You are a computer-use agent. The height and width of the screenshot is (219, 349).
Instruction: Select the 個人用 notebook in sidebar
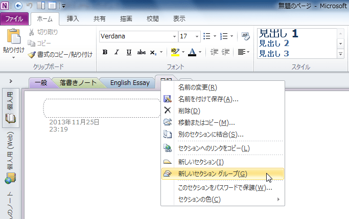10,108
